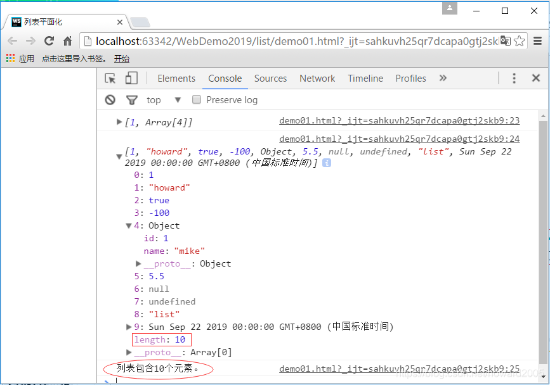Open the apps grid shortcut
The height and width of the screenshot is (385, 550).
coord(10,58)
